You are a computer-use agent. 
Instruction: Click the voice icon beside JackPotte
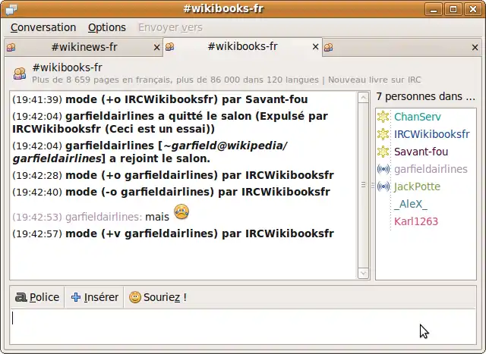tap(383, 186)
